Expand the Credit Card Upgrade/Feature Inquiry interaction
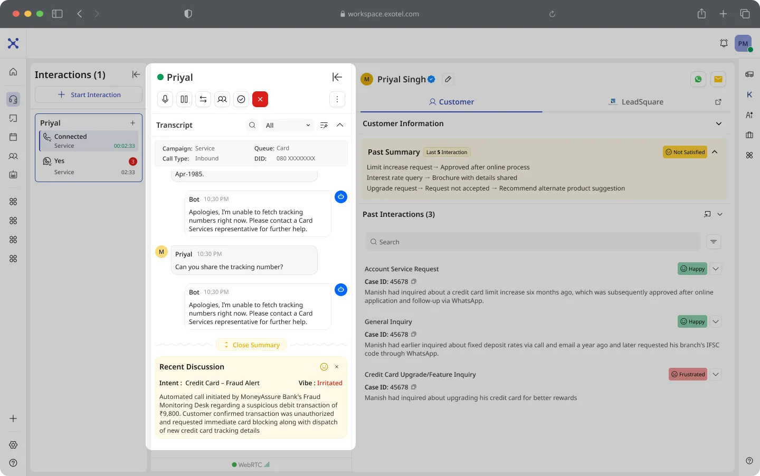 point(716,374)
